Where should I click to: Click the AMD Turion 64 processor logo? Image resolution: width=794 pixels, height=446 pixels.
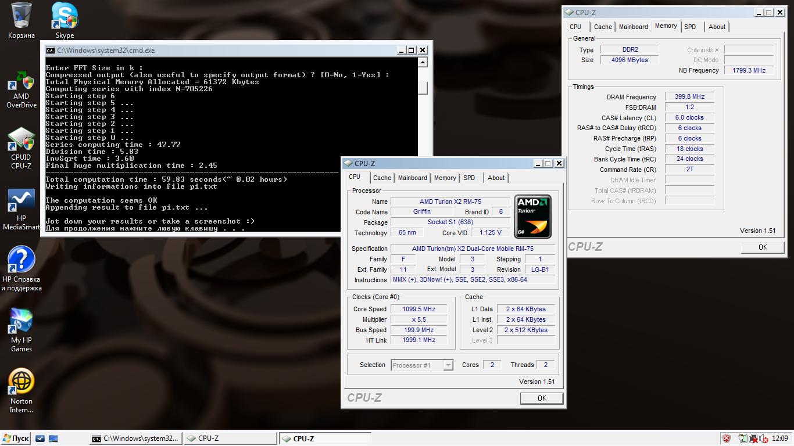pos(532,217)
